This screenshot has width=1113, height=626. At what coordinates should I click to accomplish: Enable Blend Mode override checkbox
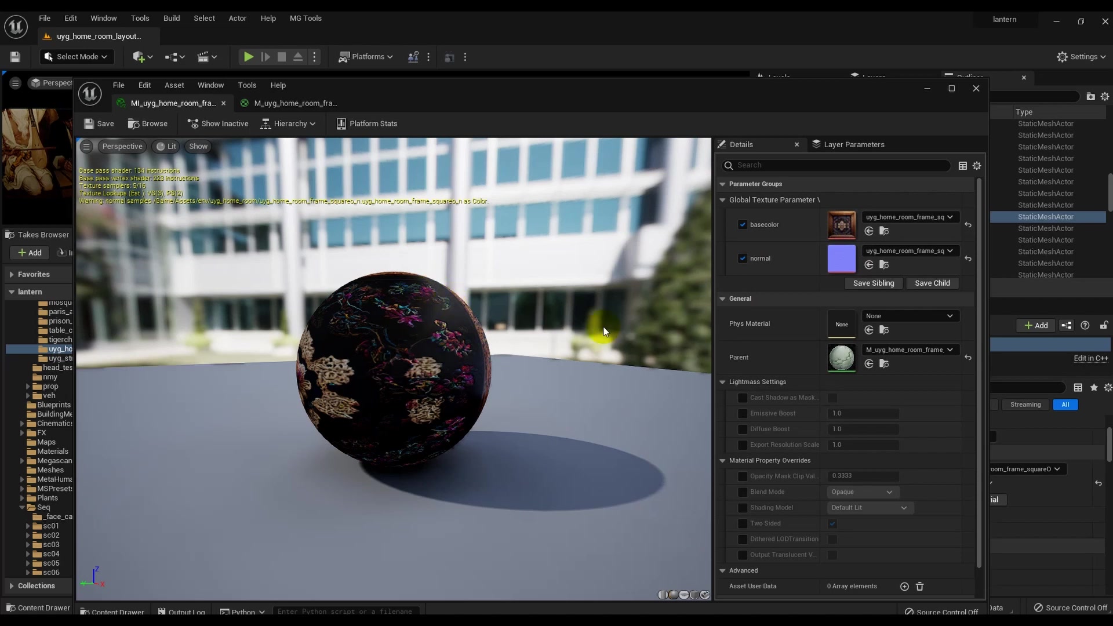coord(743,492)
